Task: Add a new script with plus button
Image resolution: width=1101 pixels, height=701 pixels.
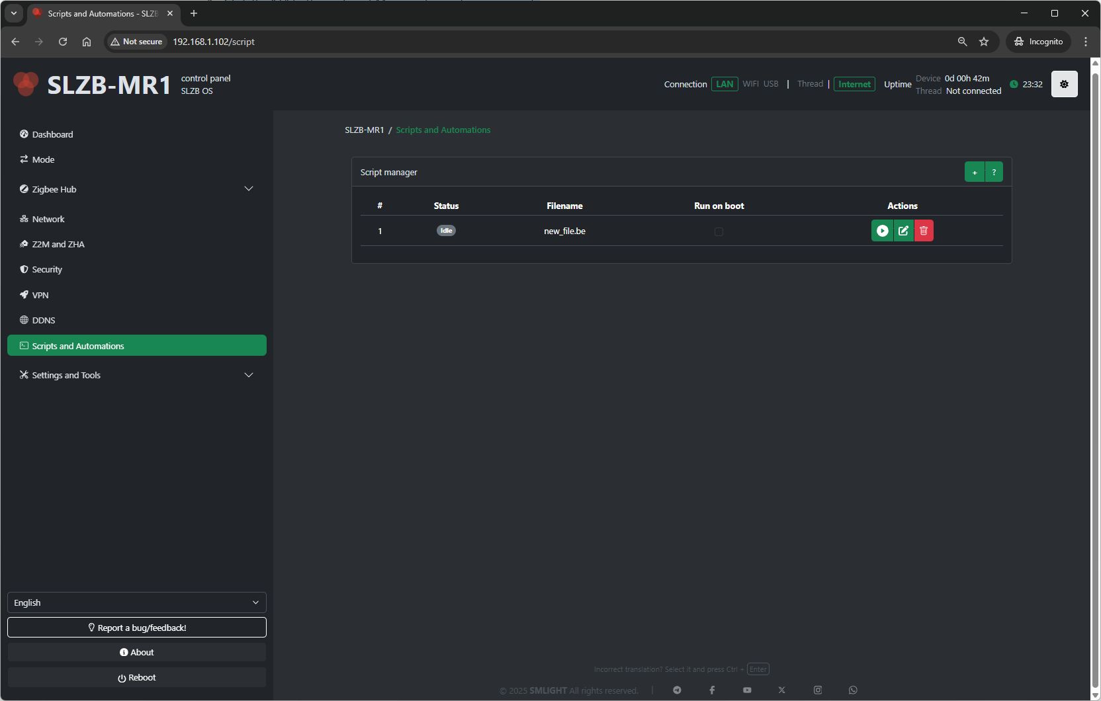Action: coord(974,172)
